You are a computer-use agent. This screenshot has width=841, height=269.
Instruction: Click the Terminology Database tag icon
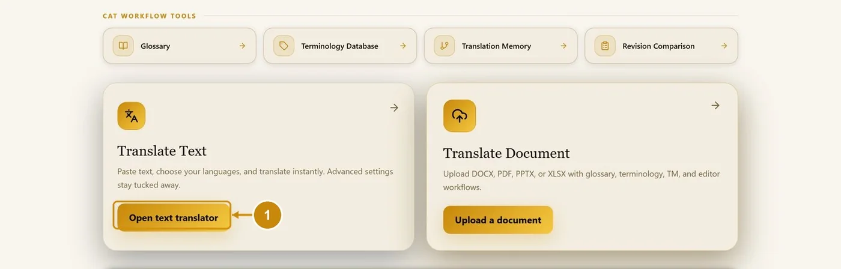tap(284, 46)
